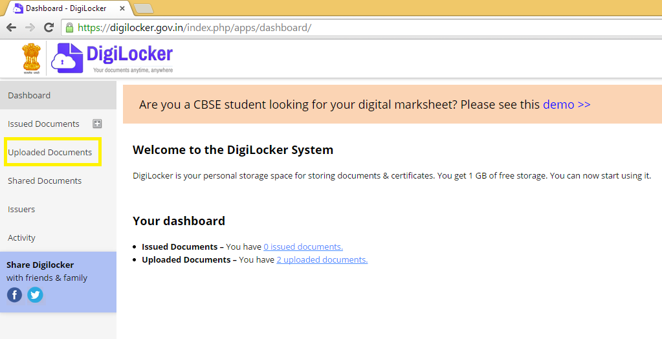Open a new browser tab

coord(143,8)
